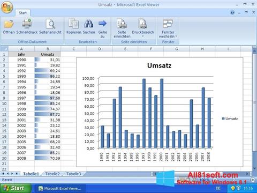Click the zoom in plus button
Image resolution: width=257 pixels, height=193 pixels.
click(x=253, y=180)
